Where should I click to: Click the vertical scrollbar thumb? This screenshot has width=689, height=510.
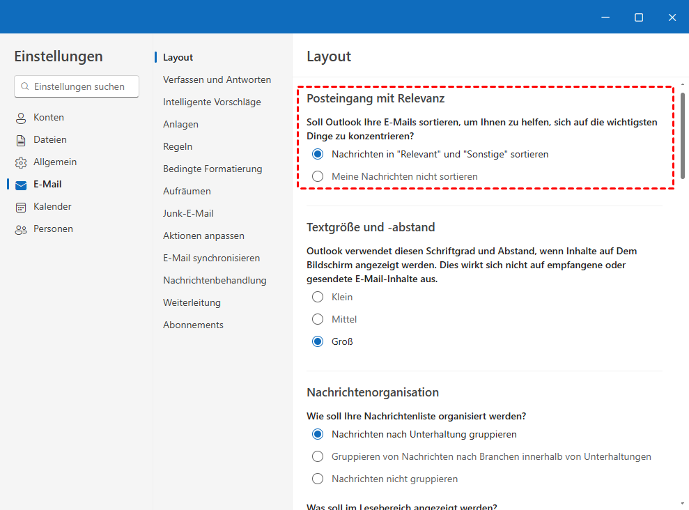(683, 136)
